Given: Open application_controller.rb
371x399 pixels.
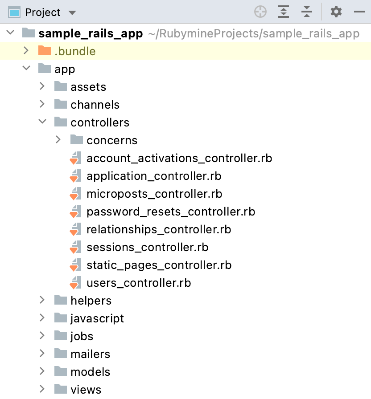Looking at the screenshot, I should click(x=154, y=176).
